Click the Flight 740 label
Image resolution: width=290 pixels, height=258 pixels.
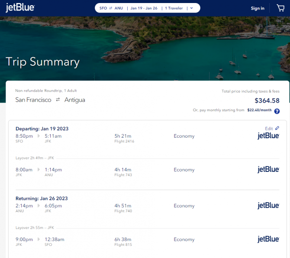coord(123,211)
